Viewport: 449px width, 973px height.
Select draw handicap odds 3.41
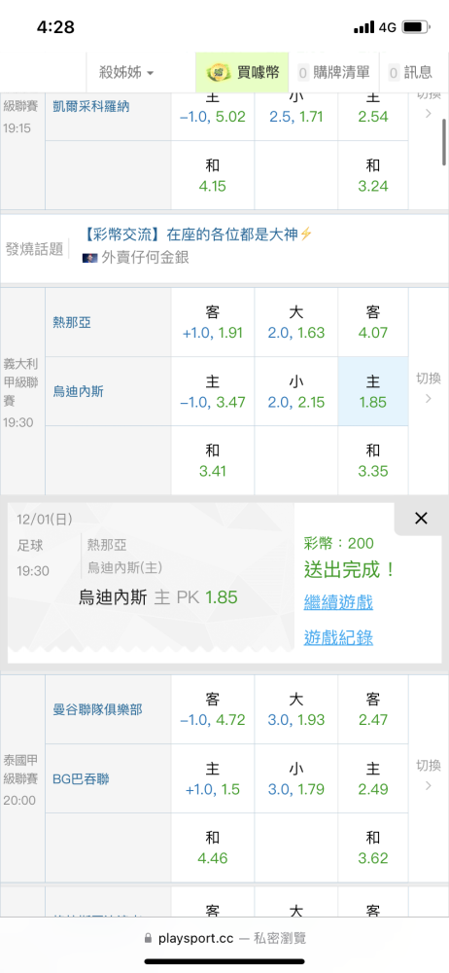[213, 460]
